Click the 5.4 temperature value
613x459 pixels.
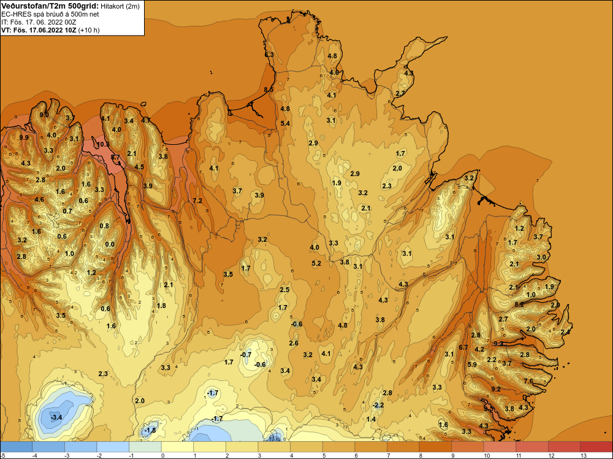pos(286,123)
